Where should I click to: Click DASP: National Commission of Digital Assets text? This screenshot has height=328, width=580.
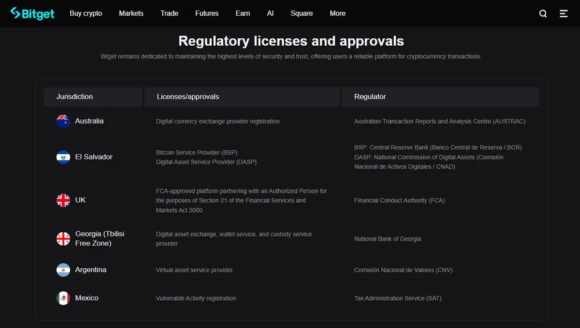pyautogui.click(x=429, y=162)
